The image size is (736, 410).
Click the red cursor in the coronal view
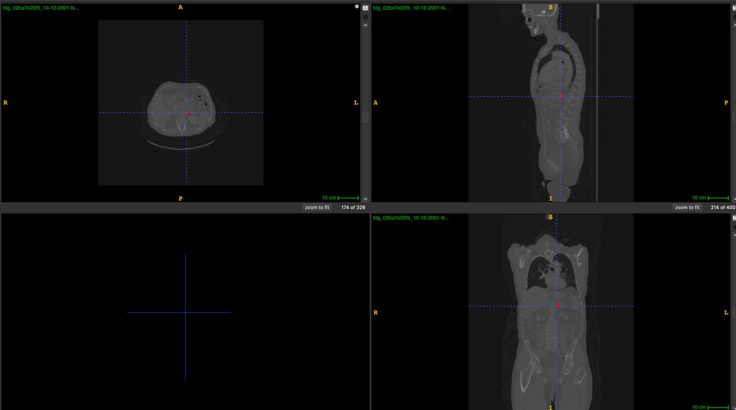(557, 305)
